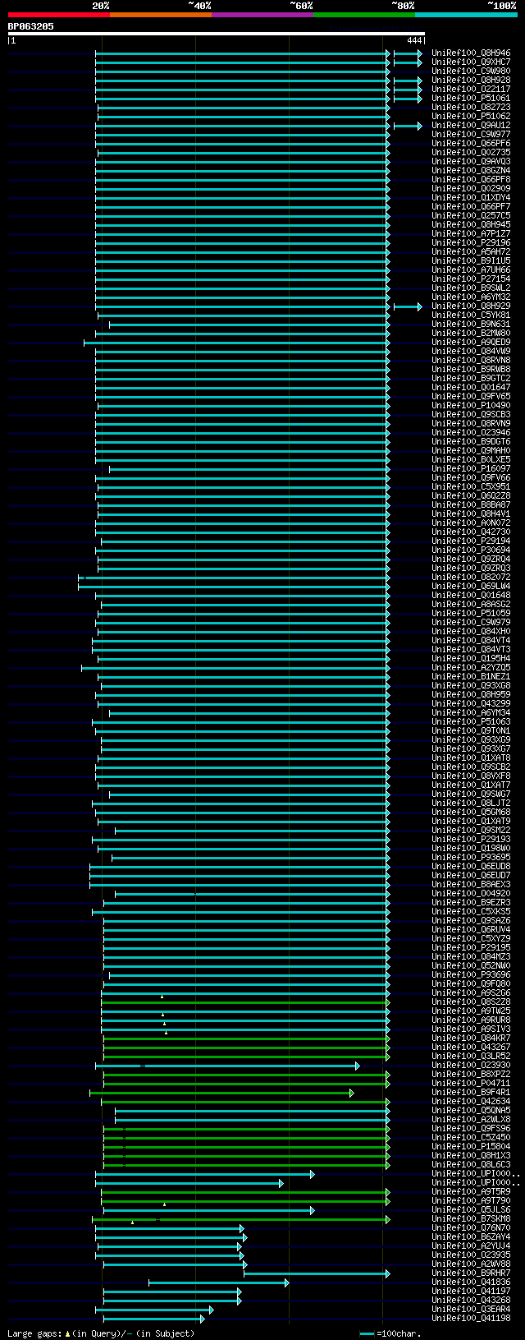The image size is (525, 1340).
Task: Select label UniRef100_Q3LR52
Action: click(x=471, y=1057)
